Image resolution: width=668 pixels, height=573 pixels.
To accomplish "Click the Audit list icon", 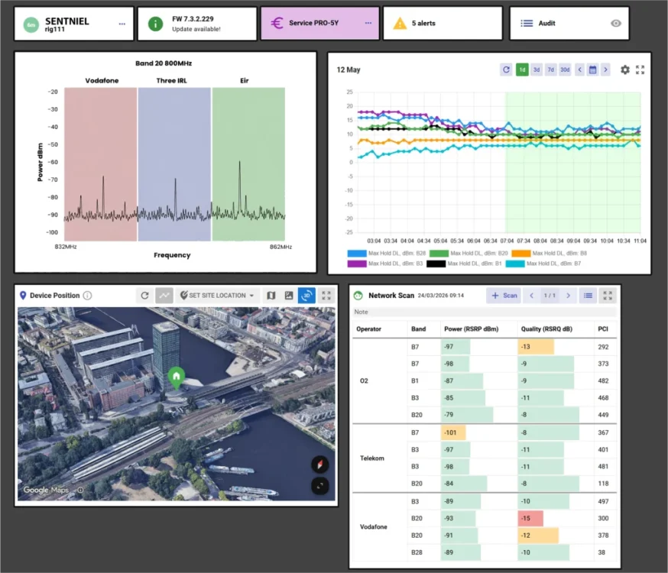I will (x=527, y=24).
